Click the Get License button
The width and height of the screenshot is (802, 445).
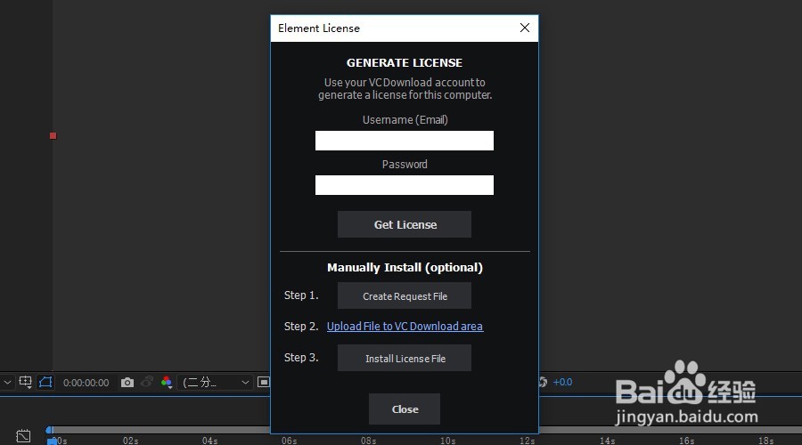click(x=404, y=224)
